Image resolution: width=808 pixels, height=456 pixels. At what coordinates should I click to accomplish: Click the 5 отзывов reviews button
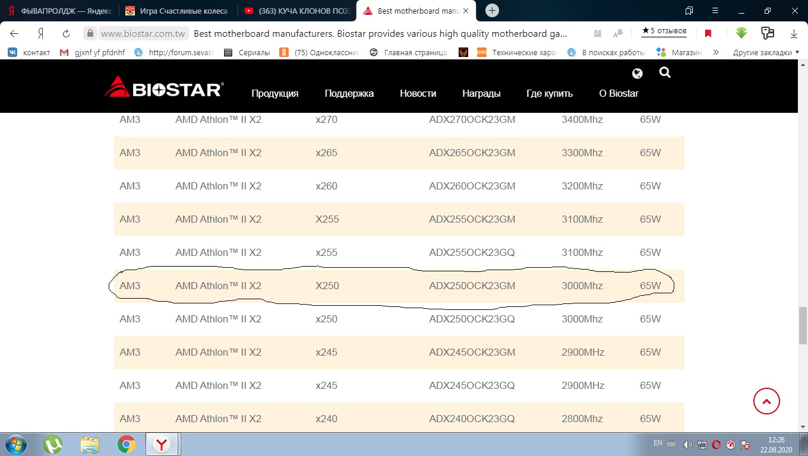(664, 31)
